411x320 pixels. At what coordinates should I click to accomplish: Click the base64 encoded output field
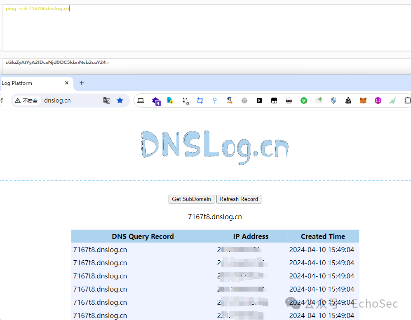point(207,66)
